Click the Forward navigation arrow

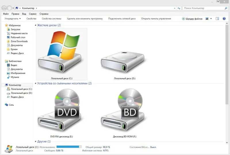9,8
